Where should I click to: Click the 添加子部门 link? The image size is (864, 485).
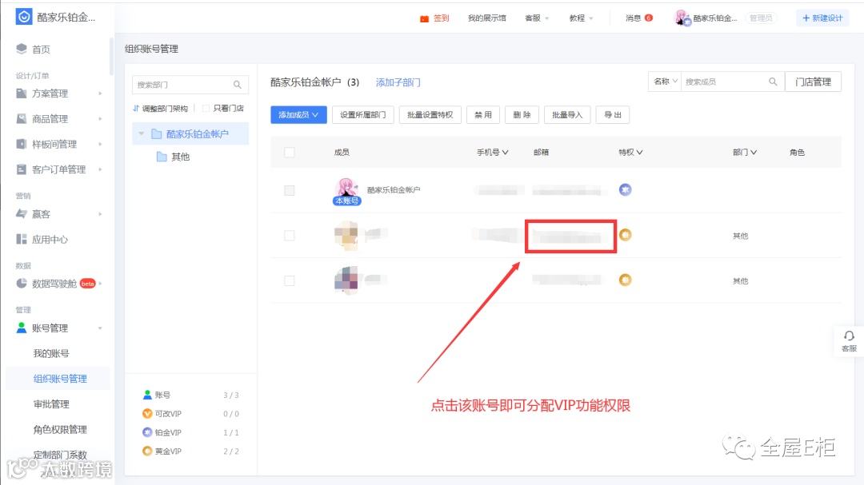tap(398, 82)
